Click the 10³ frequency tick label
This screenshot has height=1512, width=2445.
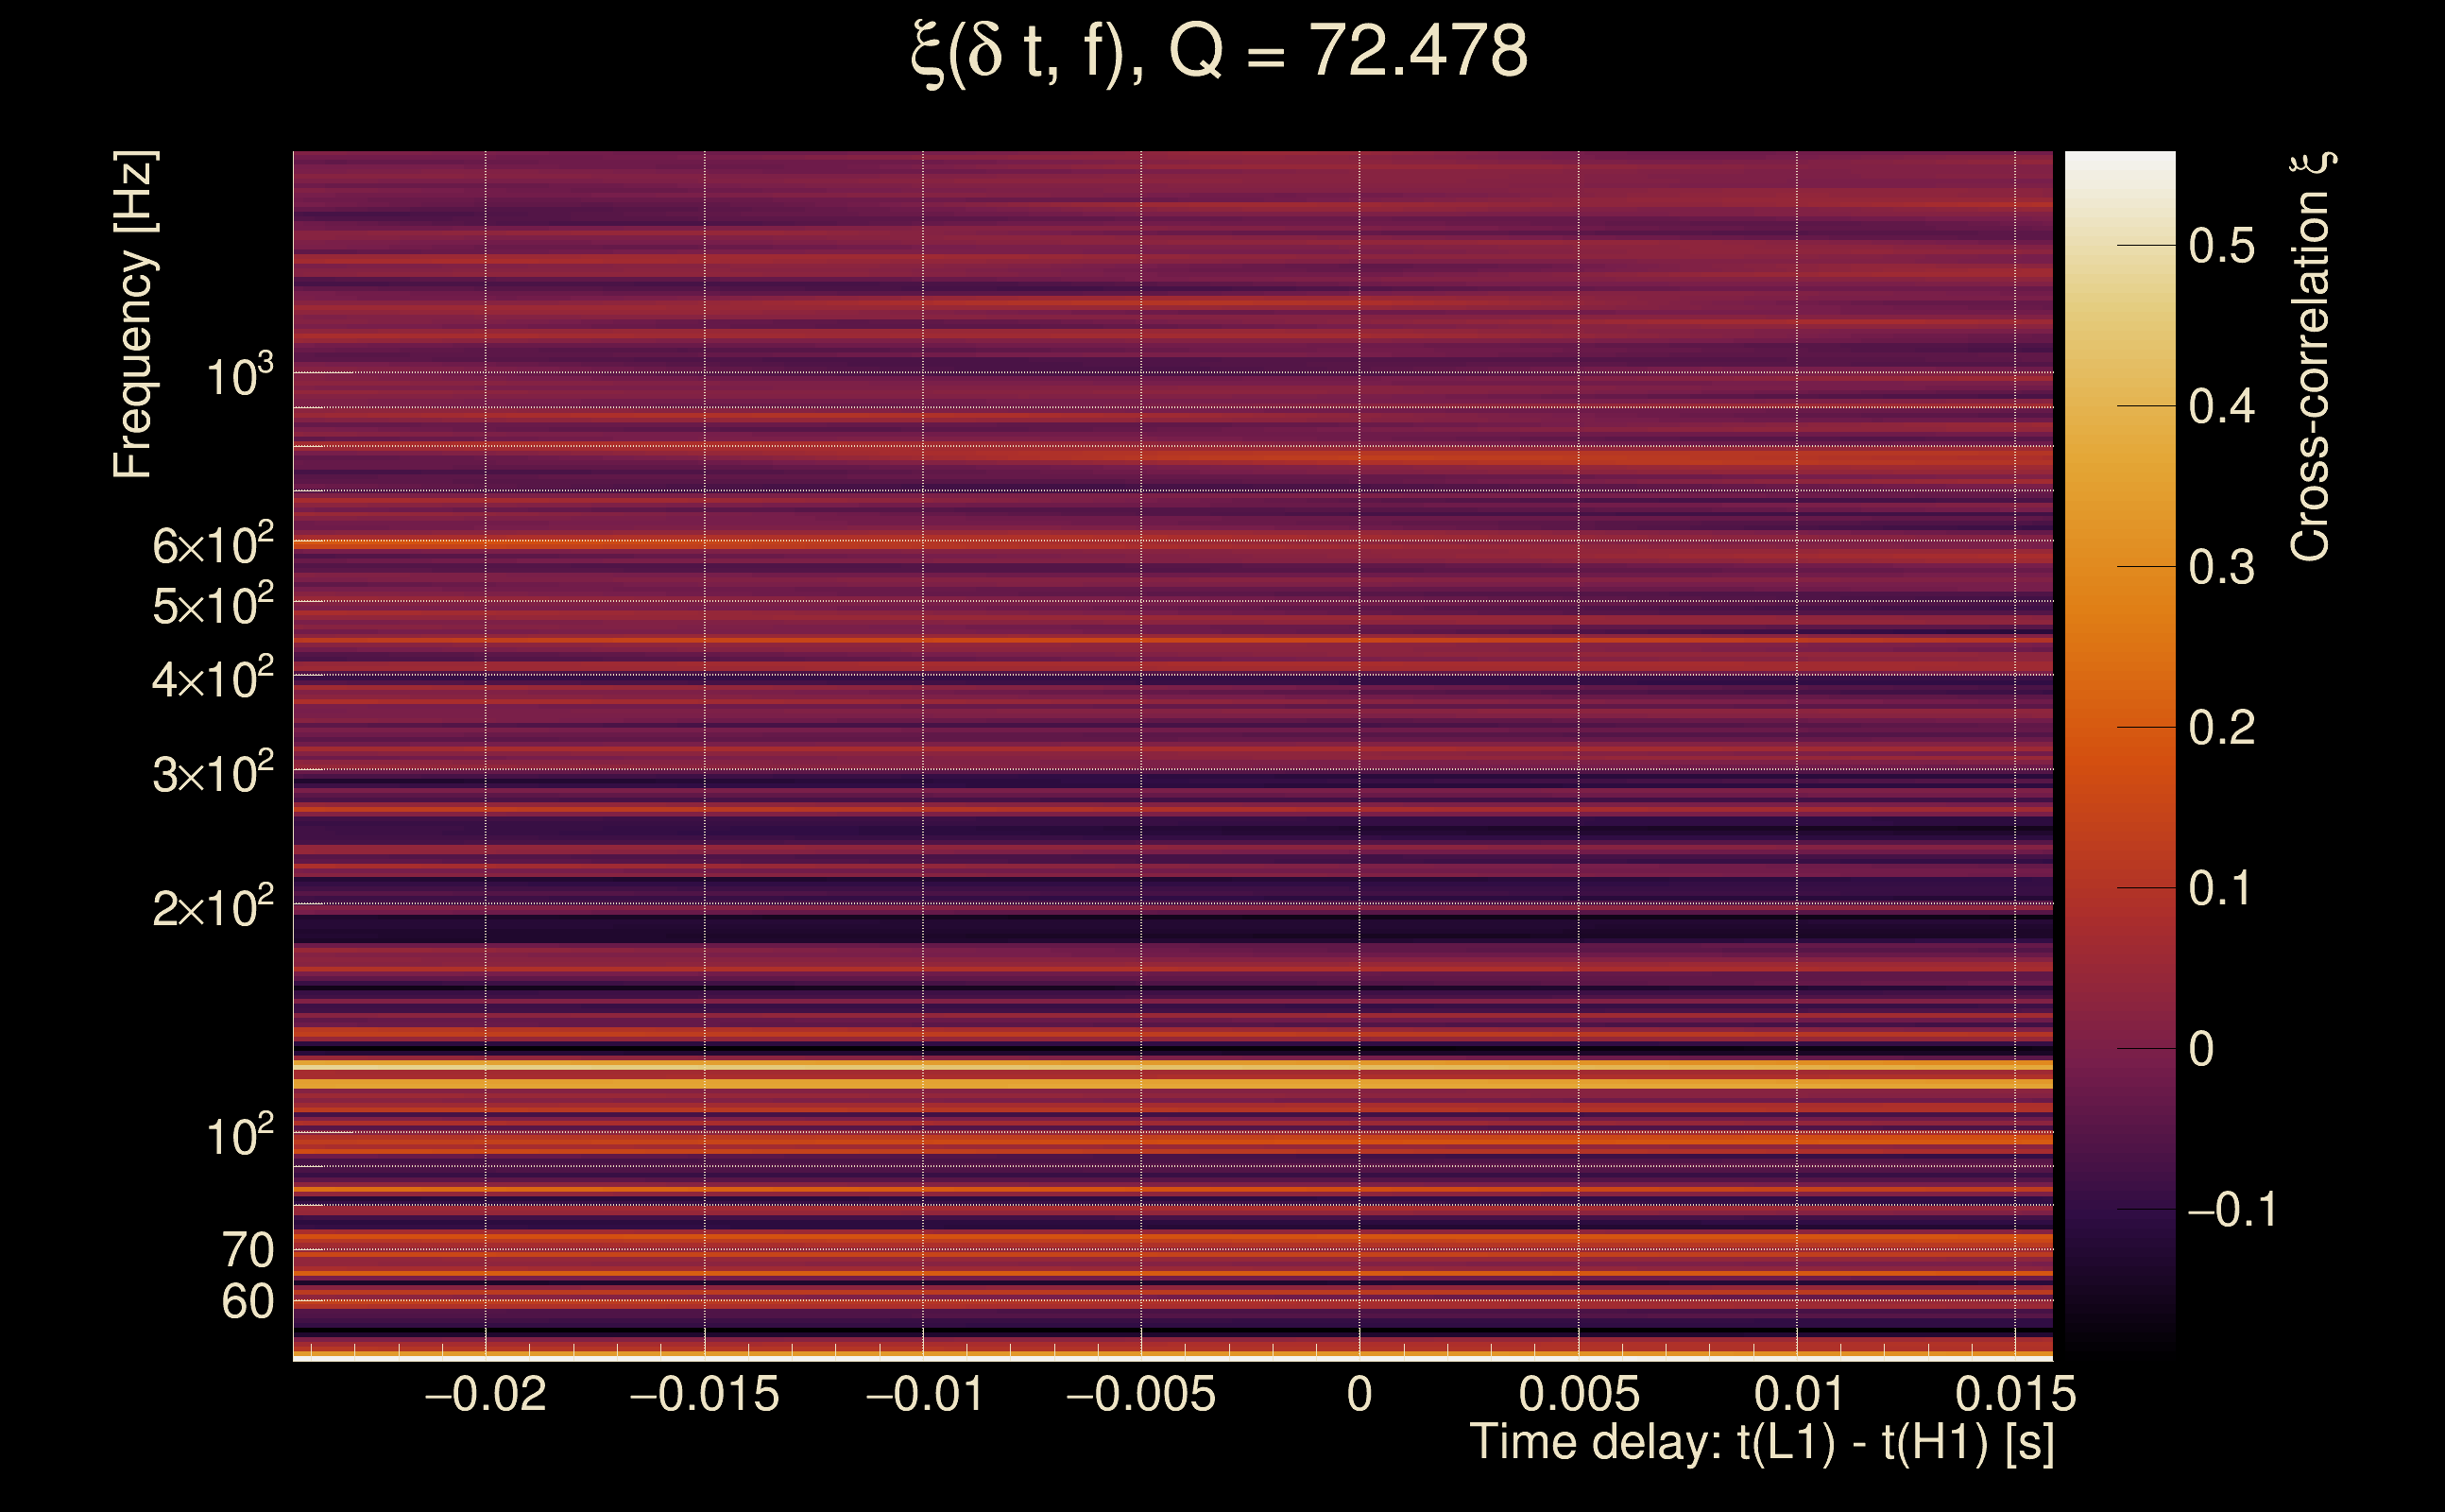pos(240,377)
